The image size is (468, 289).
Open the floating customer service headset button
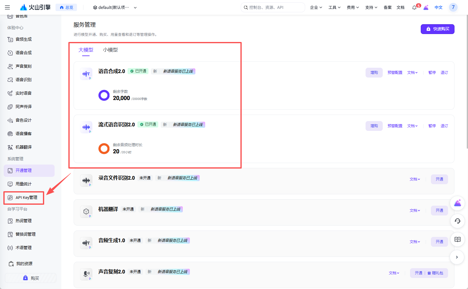[457, 221]
